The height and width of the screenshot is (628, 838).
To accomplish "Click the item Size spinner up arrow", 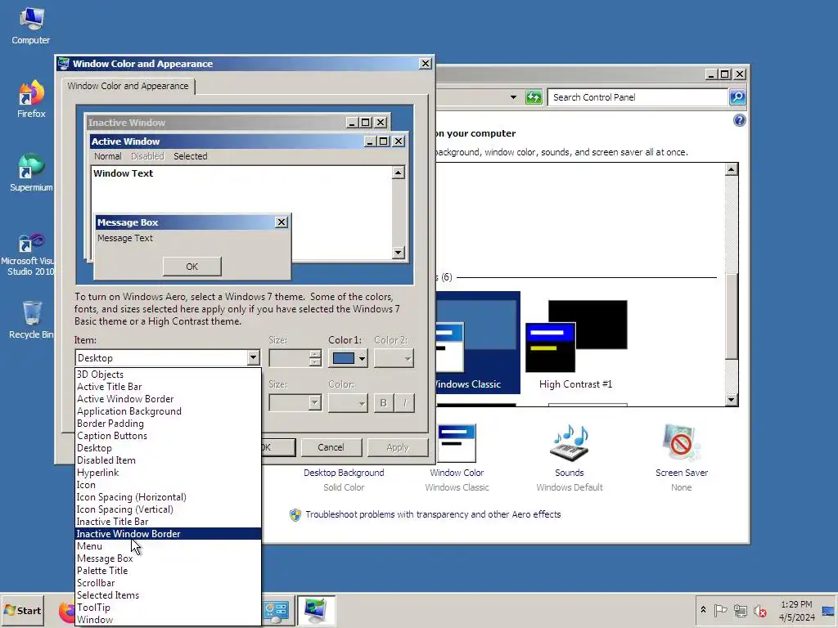I will point(315,354).
